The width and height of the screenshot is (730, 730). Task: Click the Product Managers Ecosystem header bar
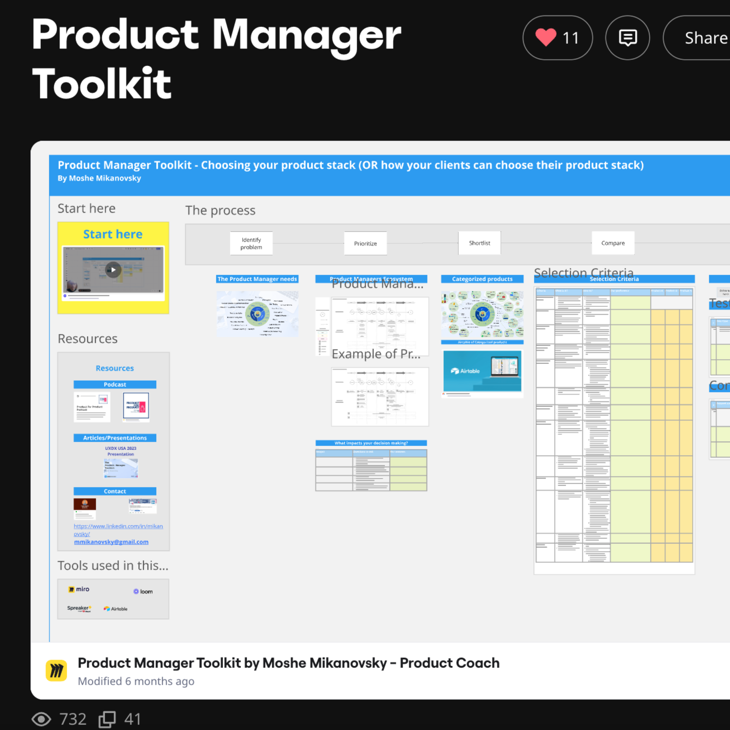tap(371, 279)
